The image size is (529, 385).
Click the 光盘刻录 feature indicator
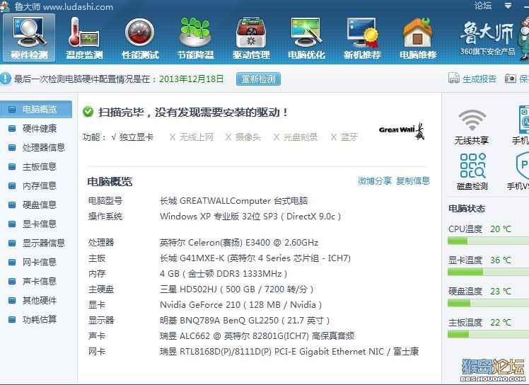[296, 137]
